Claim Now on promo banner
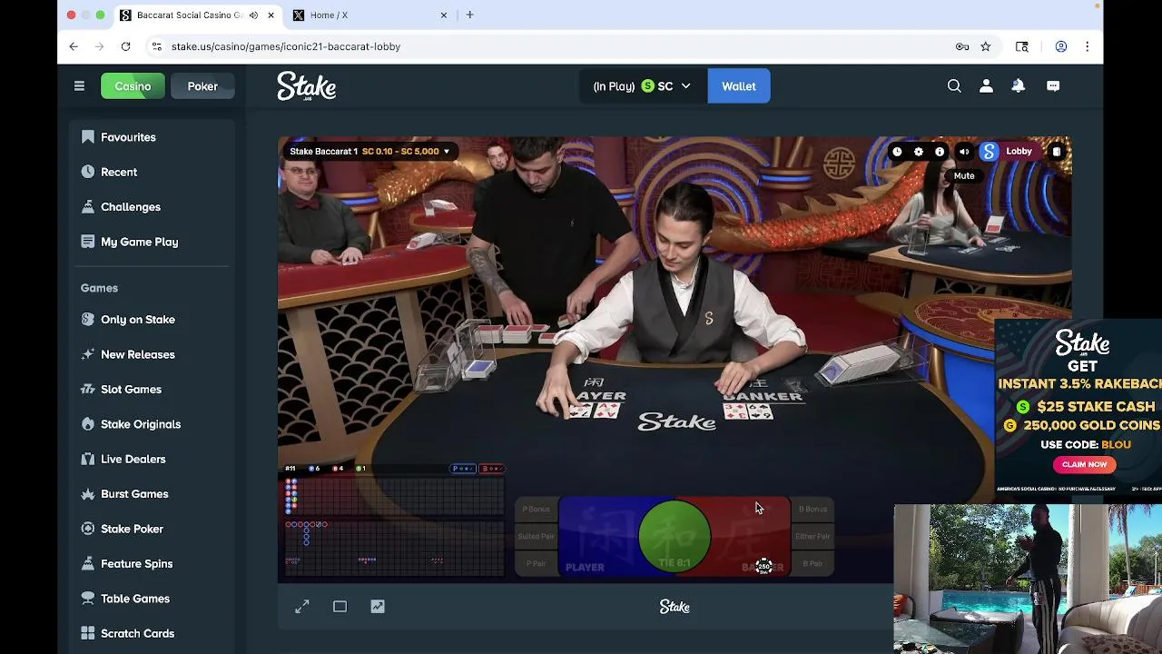1162x654 pixels. 1085,464
